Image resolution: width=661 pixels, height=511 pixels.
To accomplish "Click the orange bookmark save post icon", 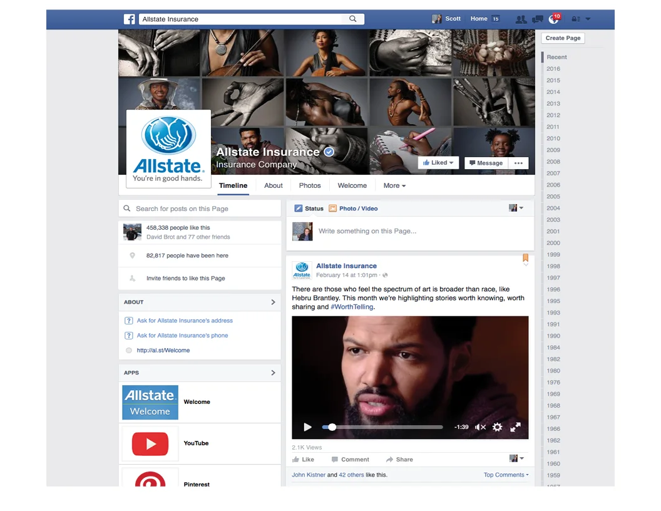I will point(526,257).
